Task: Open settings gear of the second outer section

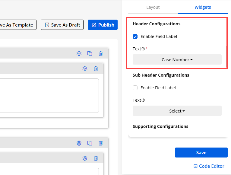Action: pyautogui.click(x=79, y=143)
